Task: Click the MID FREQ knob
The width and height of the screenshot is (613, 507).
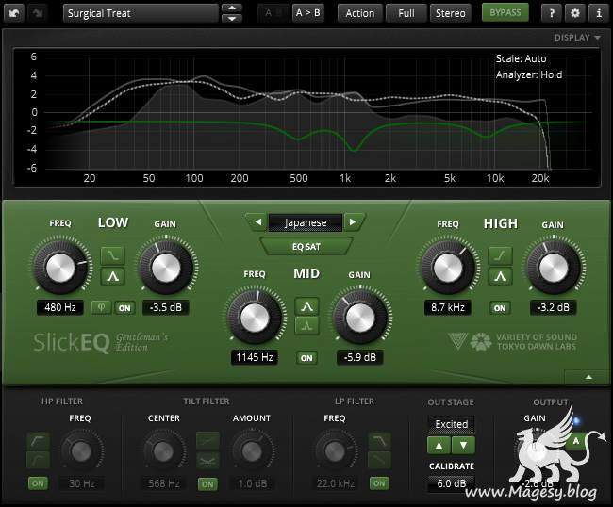Action: [x=255, y=318]
